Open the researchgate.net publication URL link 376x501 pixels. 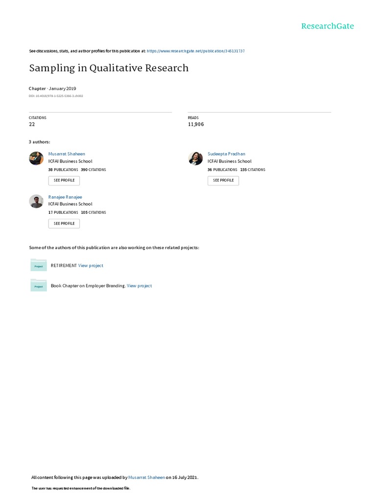coord(196,51)
